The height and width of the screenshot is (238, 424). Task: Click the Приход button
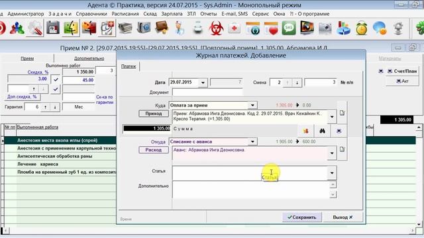pyautogui.click(x=154, y=114)
